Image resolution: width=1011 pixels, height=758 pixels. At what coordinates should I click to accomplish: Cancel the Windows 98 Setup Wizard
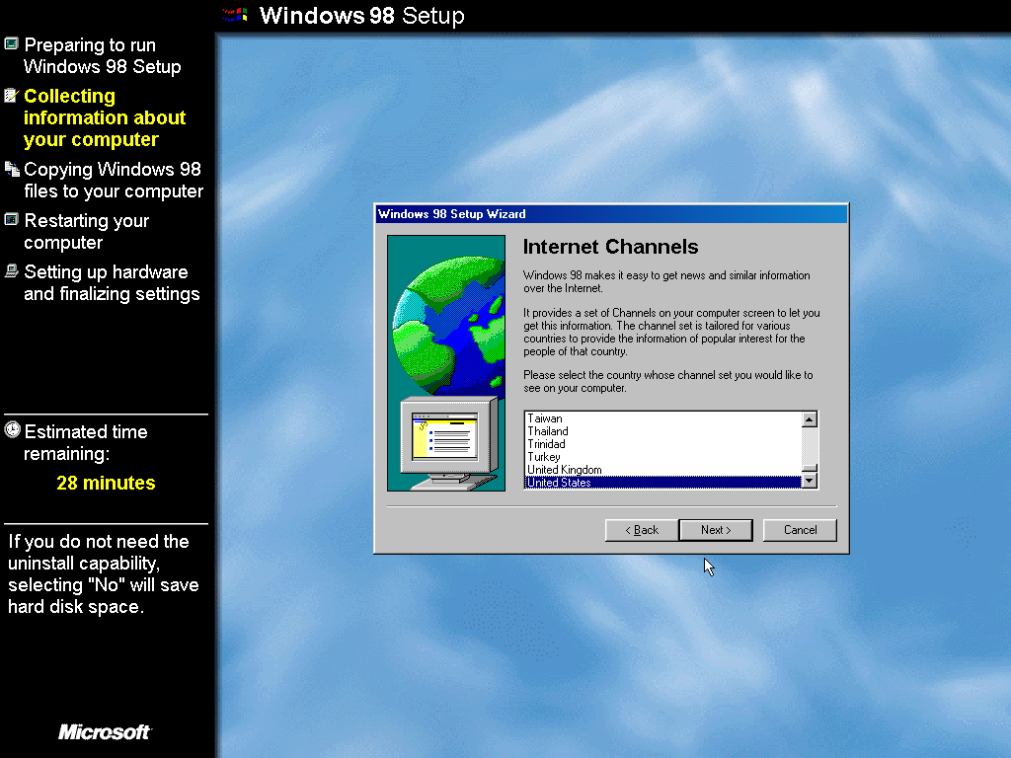tap(800, 530)
